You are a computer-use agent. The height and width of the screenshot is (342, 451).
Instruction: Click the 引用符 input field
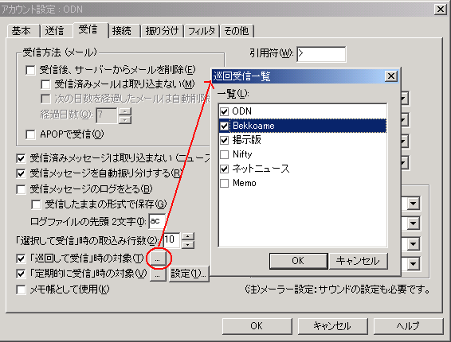click(321, 54)
